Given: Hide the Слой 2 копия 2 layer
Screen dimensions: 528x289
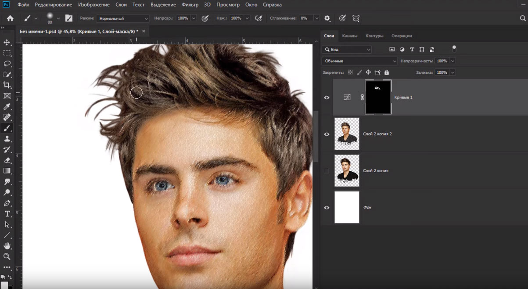Looking at the screenshot, I should (327, 134).
